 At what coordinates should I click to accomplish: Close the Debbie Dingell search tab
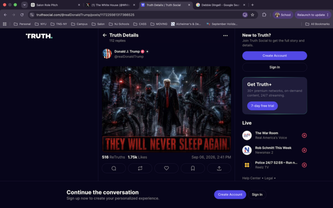[244, 5]
